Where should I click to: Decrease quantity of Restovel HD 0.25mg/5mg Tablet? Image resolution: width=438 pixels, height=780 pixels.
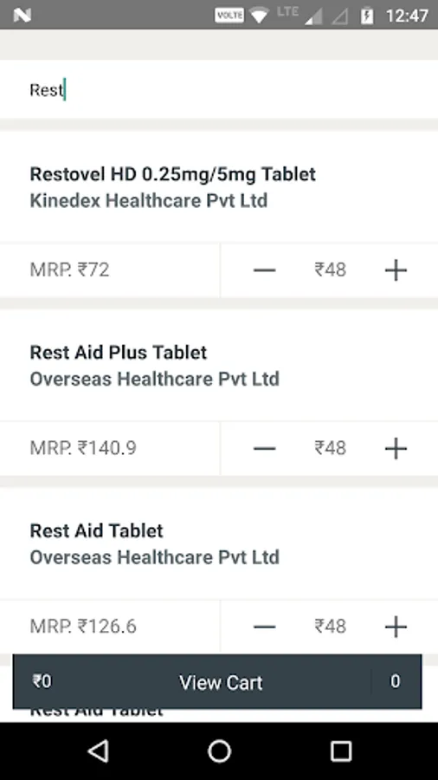coord(264,270)
